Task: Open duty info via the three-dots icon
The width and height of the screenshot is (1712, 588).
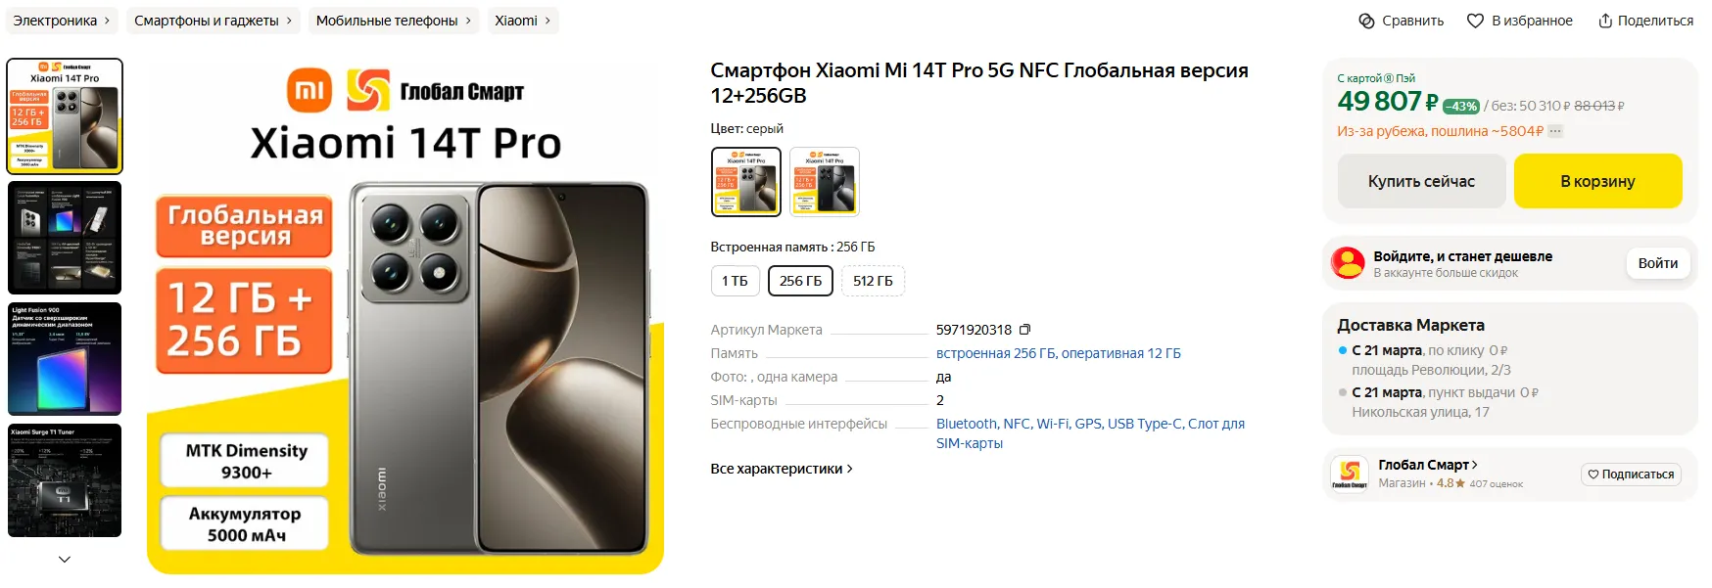Action: point(1556,131)
